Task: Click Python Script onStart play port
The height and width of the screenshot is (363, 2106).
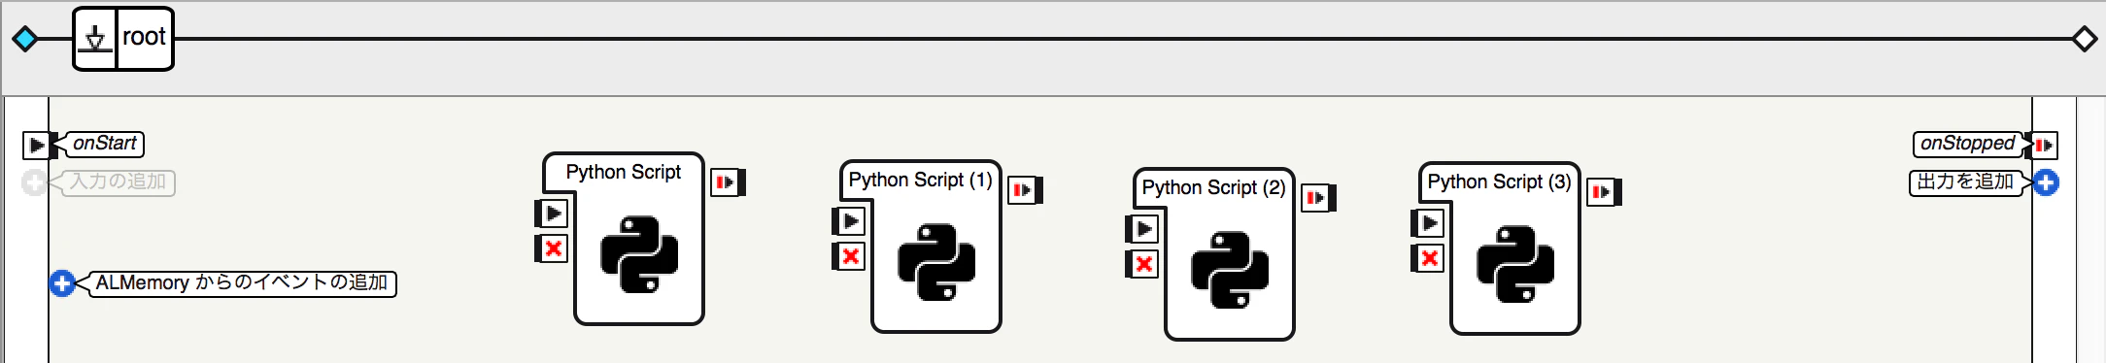Action: point(552,213)
